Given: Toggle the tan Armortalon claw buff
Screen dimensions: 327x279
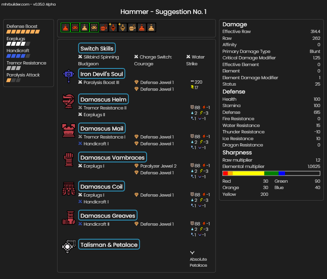Looking at the screenshot, I should tap(94, 27).
